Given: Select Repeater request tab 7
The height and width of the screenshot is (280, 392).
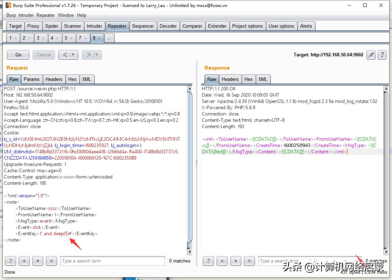Looking at the screenshot, I should pyautogui.click(x=80, y=38).
